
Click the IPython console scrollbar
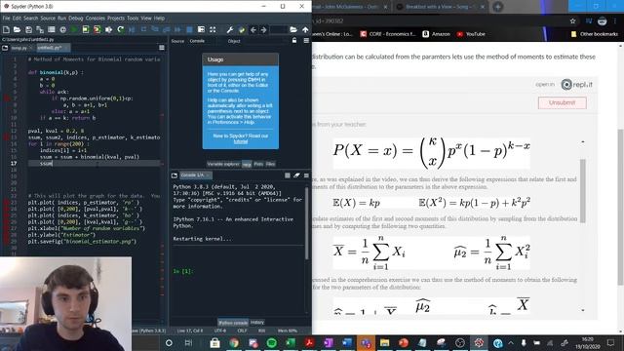307,223
